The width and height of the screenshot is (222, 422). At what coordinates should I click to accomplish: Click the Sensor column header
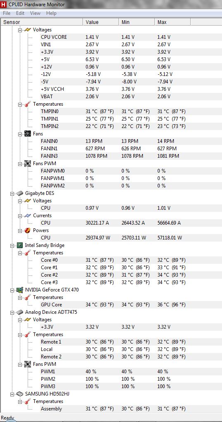pos(42,22)
